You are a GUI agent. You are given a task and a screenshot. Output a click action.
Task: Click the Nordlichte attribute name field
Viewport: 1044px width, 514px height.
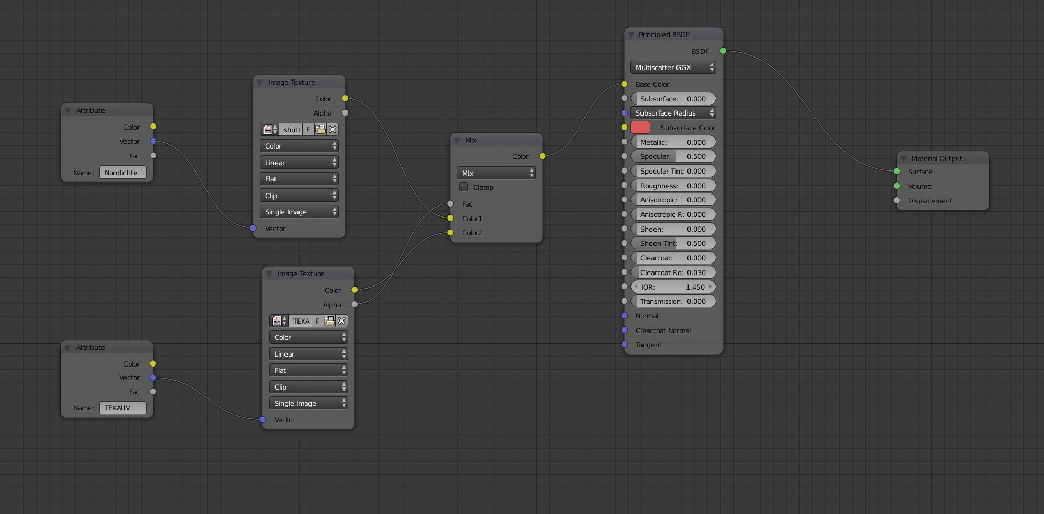click(x=123, y=173)
